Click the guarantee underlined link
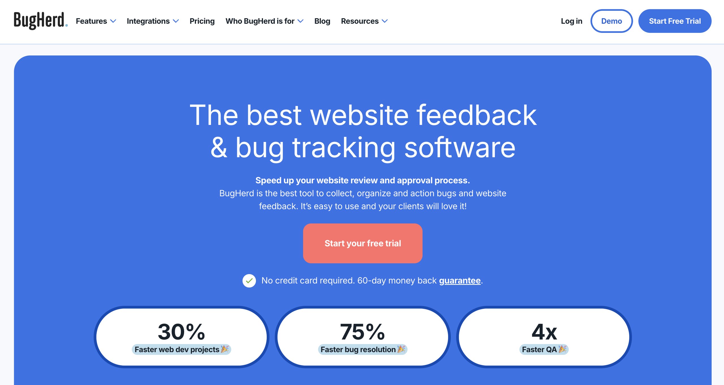 [459, 280]
